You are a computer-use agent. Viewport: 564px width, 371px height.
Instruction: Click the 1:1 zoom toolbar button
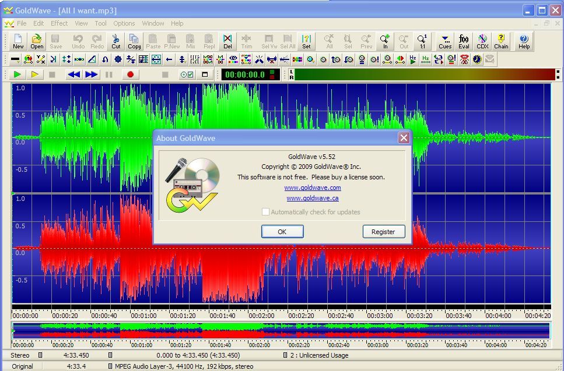[422, 41]
